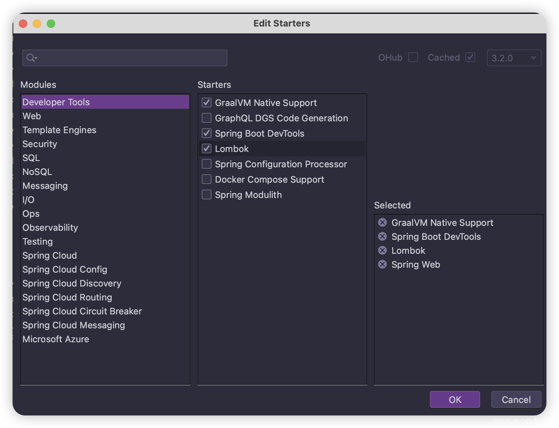Screen dimensions: 559x428
Task: Click the search magnifier icon
Action: click(x=31, y=58)
